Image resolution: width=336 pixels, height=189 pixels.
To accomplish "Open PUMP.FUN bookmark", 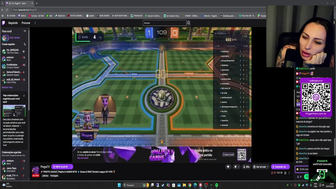I will (x=60, y=16).
